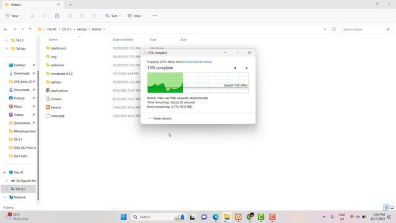Open the XAMPP app on the taskbar

click(x=238, y=217)
